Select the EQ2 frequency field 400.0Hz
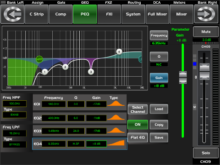The image size is (220, 165). [x=54, y=118]
